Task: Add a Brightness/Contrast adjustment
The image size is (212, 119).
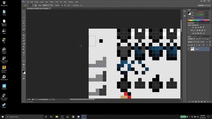Action: (x=193, y=27)
